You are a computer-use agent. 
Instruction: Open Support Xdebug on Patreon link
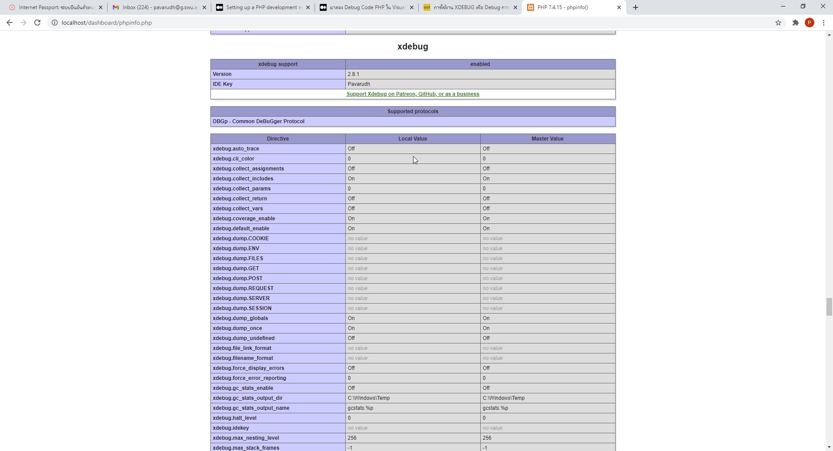click(413, 94)
